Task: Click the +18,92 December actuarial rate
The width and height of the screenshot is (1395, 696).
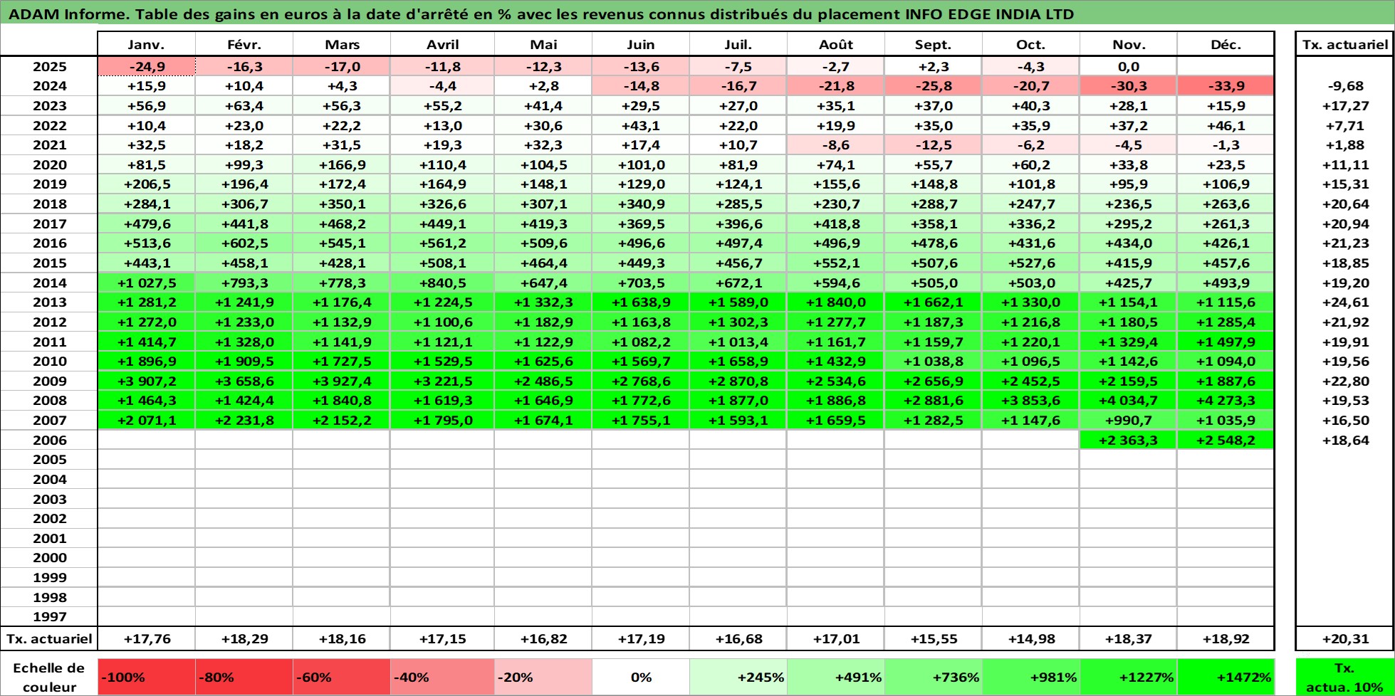Action: click(1226, 638)
